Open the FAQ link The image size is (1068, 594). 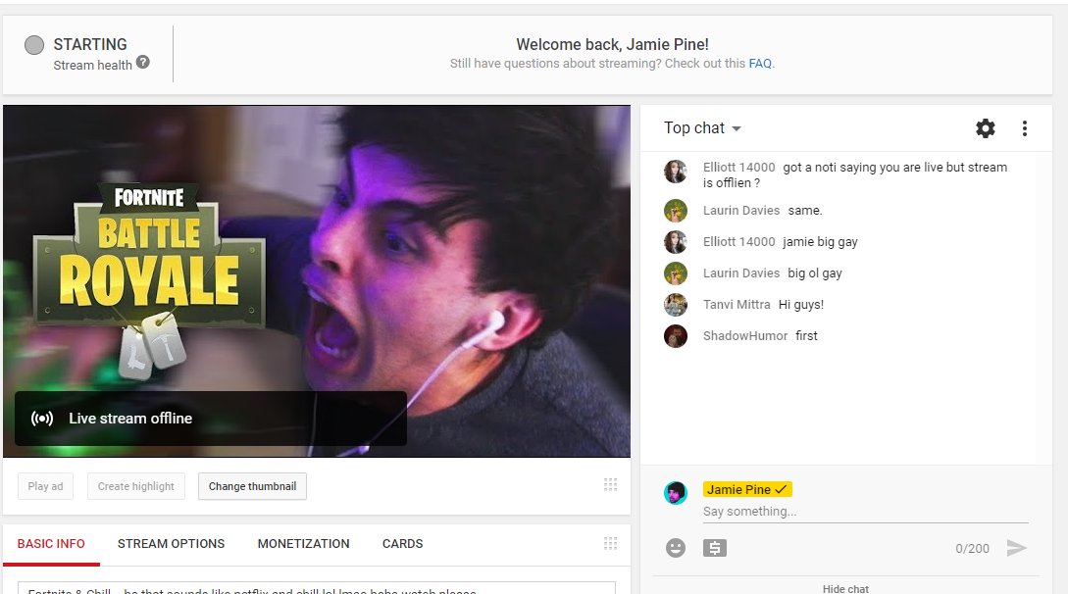coord(759,64)
